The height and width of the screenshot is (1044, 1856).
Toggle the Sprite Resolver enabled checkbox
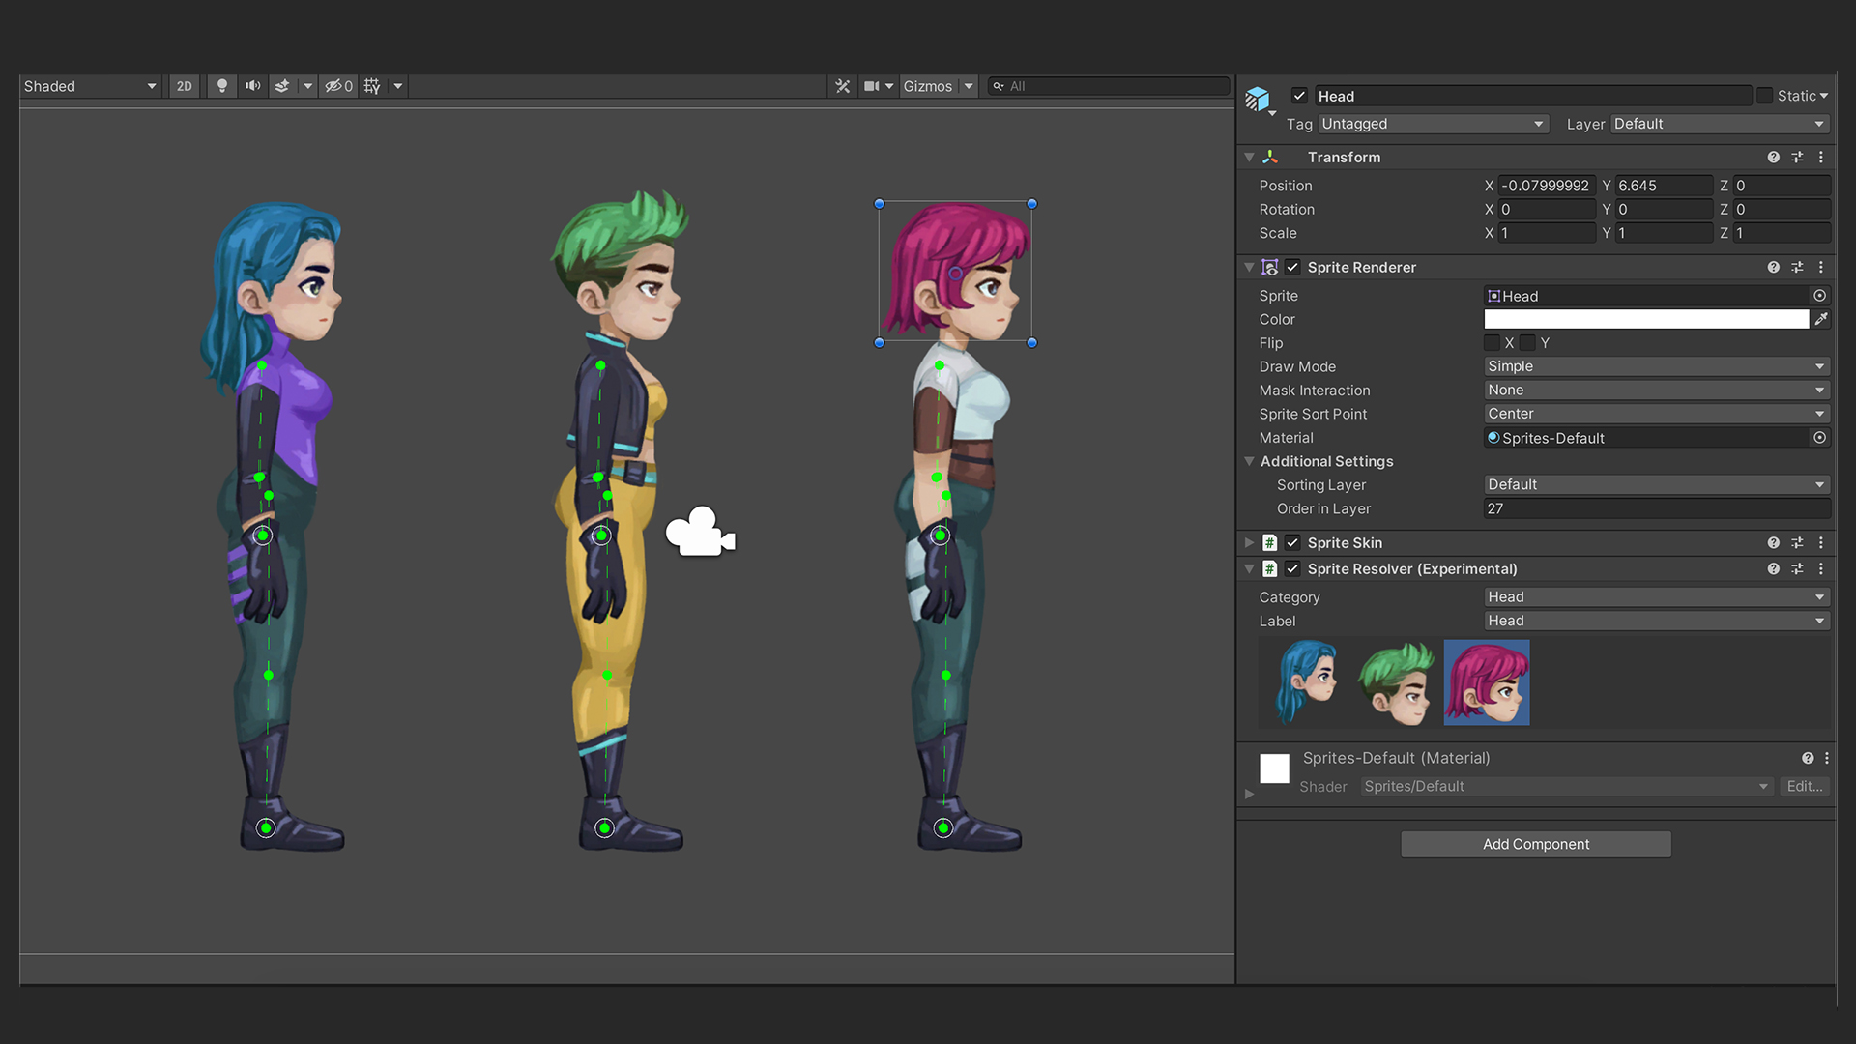pos(1292,568)
